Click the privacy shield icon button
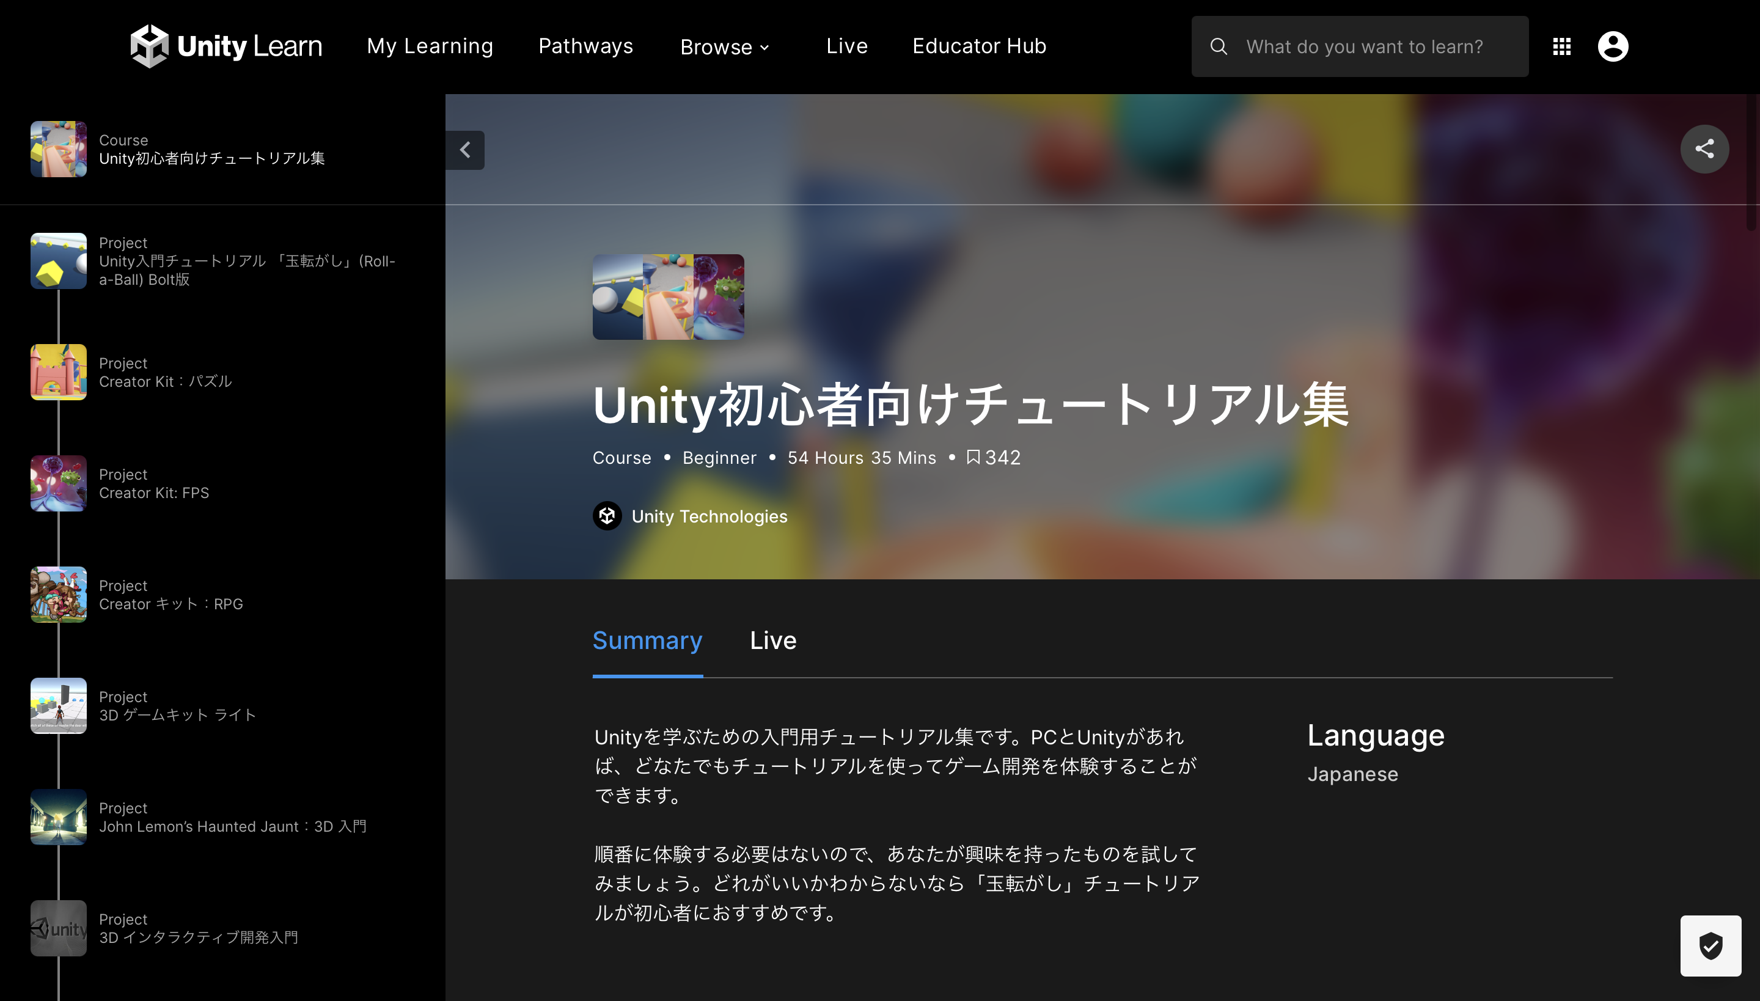Viewport: 1760px width, 1001px height. point(1711,945)
